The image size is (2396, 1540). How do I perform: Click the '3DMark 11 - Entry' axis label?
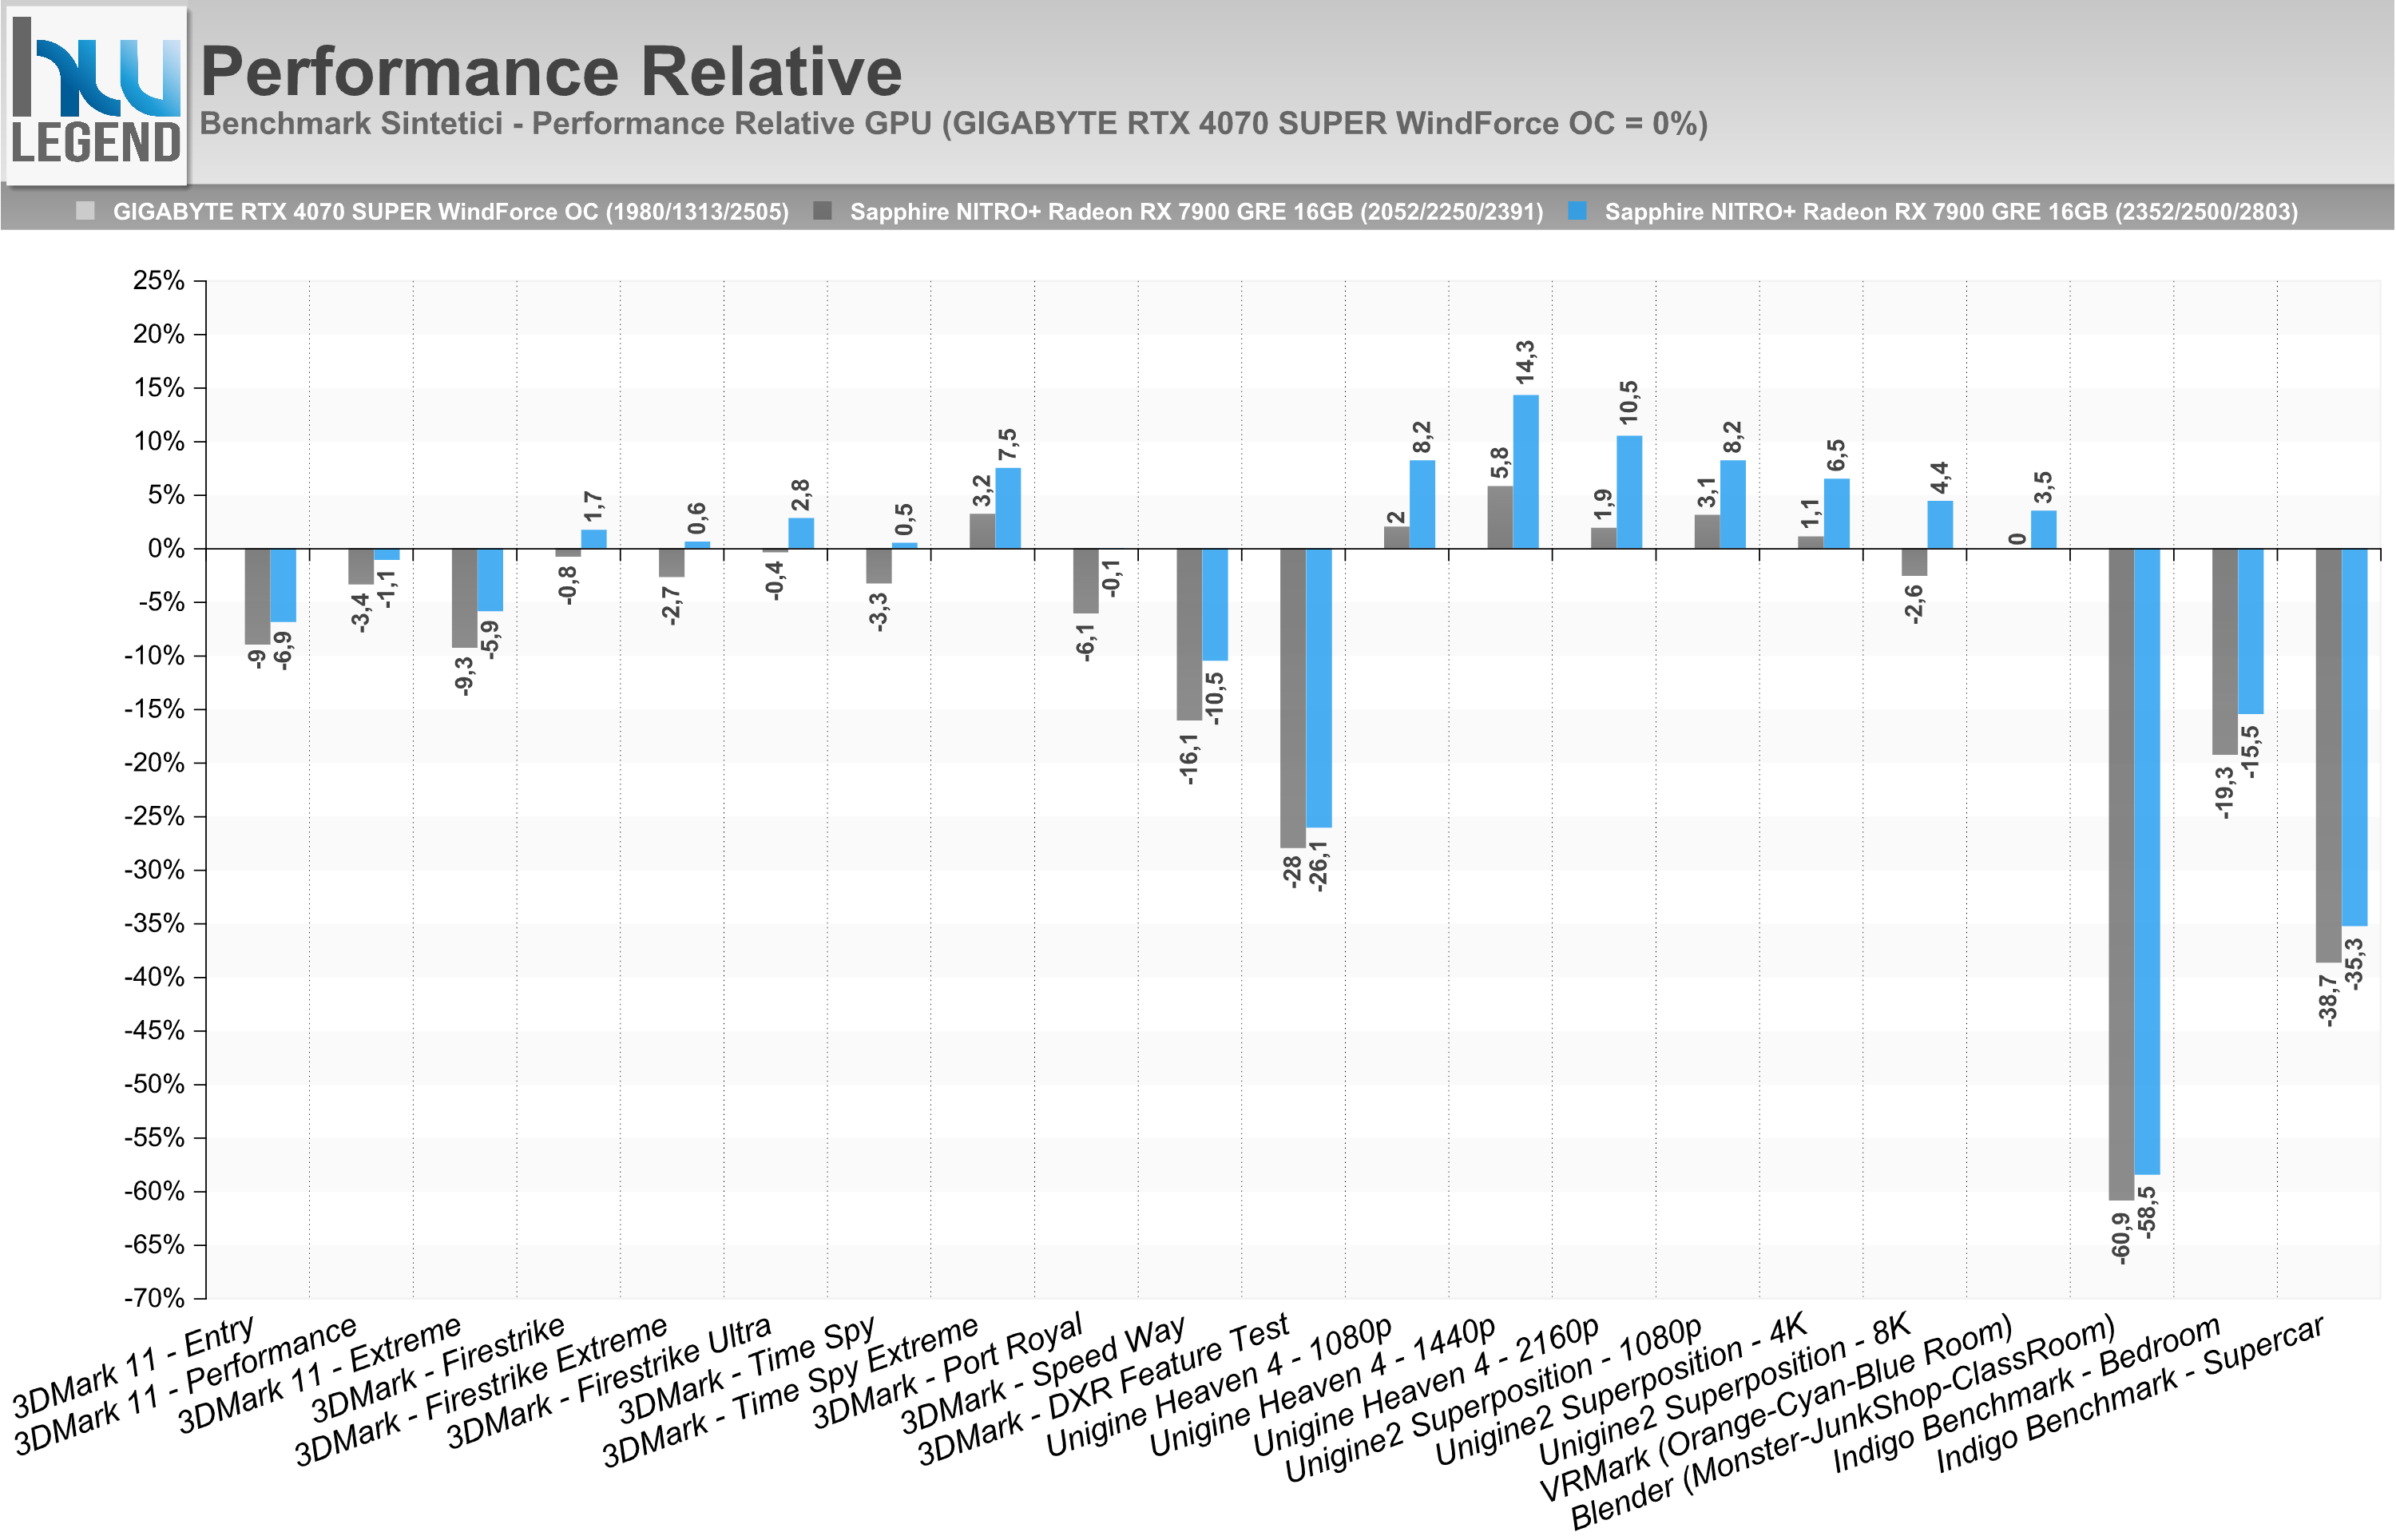[x=134, y=1368]
